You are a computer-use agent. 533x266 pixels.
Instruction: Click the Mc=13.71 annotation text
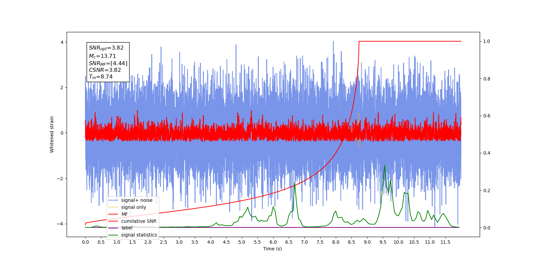102,56
